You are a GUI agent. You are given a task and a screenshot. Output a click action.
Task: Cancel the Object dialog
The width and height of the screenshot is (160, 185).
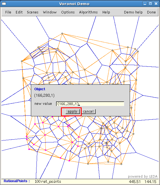click(88, 111)
